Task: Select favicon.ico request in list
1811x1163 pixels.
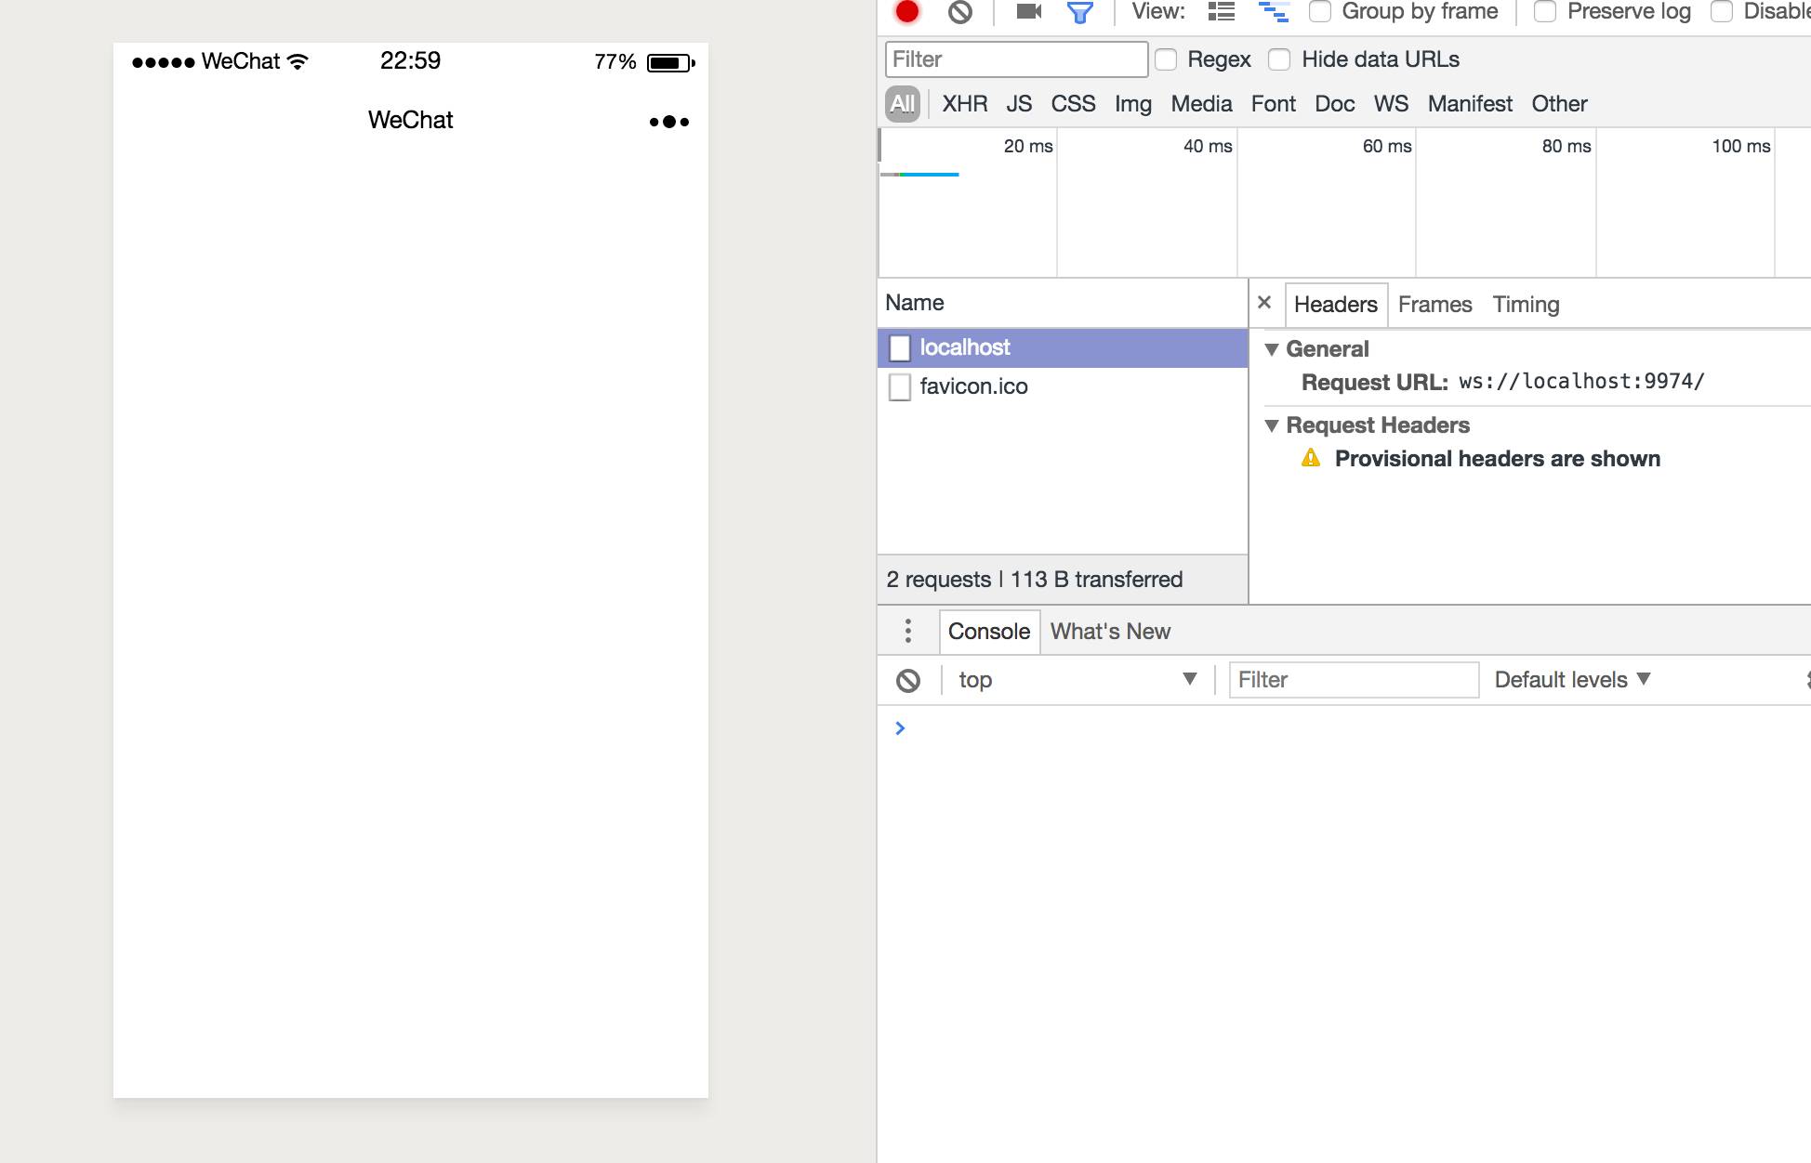Action: point(972,386)
